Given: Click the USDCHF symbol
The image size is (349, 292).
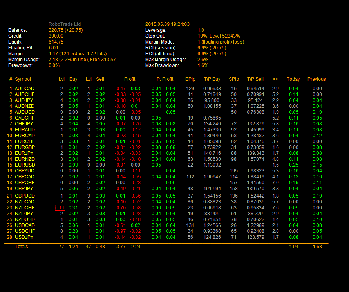Looking at the screenshot, I should tap(24, 231).
